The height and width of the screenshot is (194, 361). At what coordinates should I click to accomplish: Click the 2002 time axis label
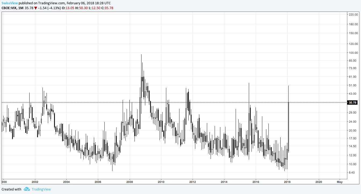click(35, 182)
